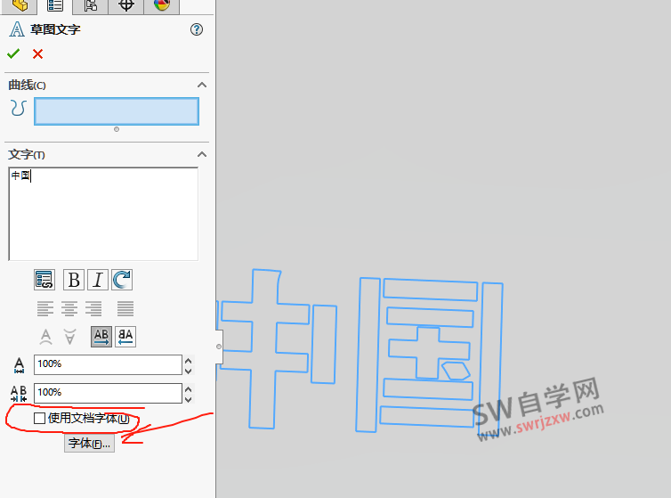Click the flip vertical A icon
Image resolution: width=671 pixels, height=498 pixels.
coord(45,337)
